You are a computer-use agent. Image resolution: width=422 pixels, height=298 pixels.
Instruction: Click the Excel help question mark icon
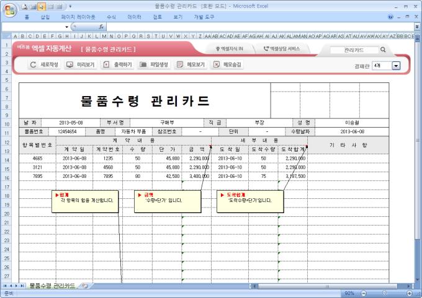pyautogui.click(x=390, y=17)
